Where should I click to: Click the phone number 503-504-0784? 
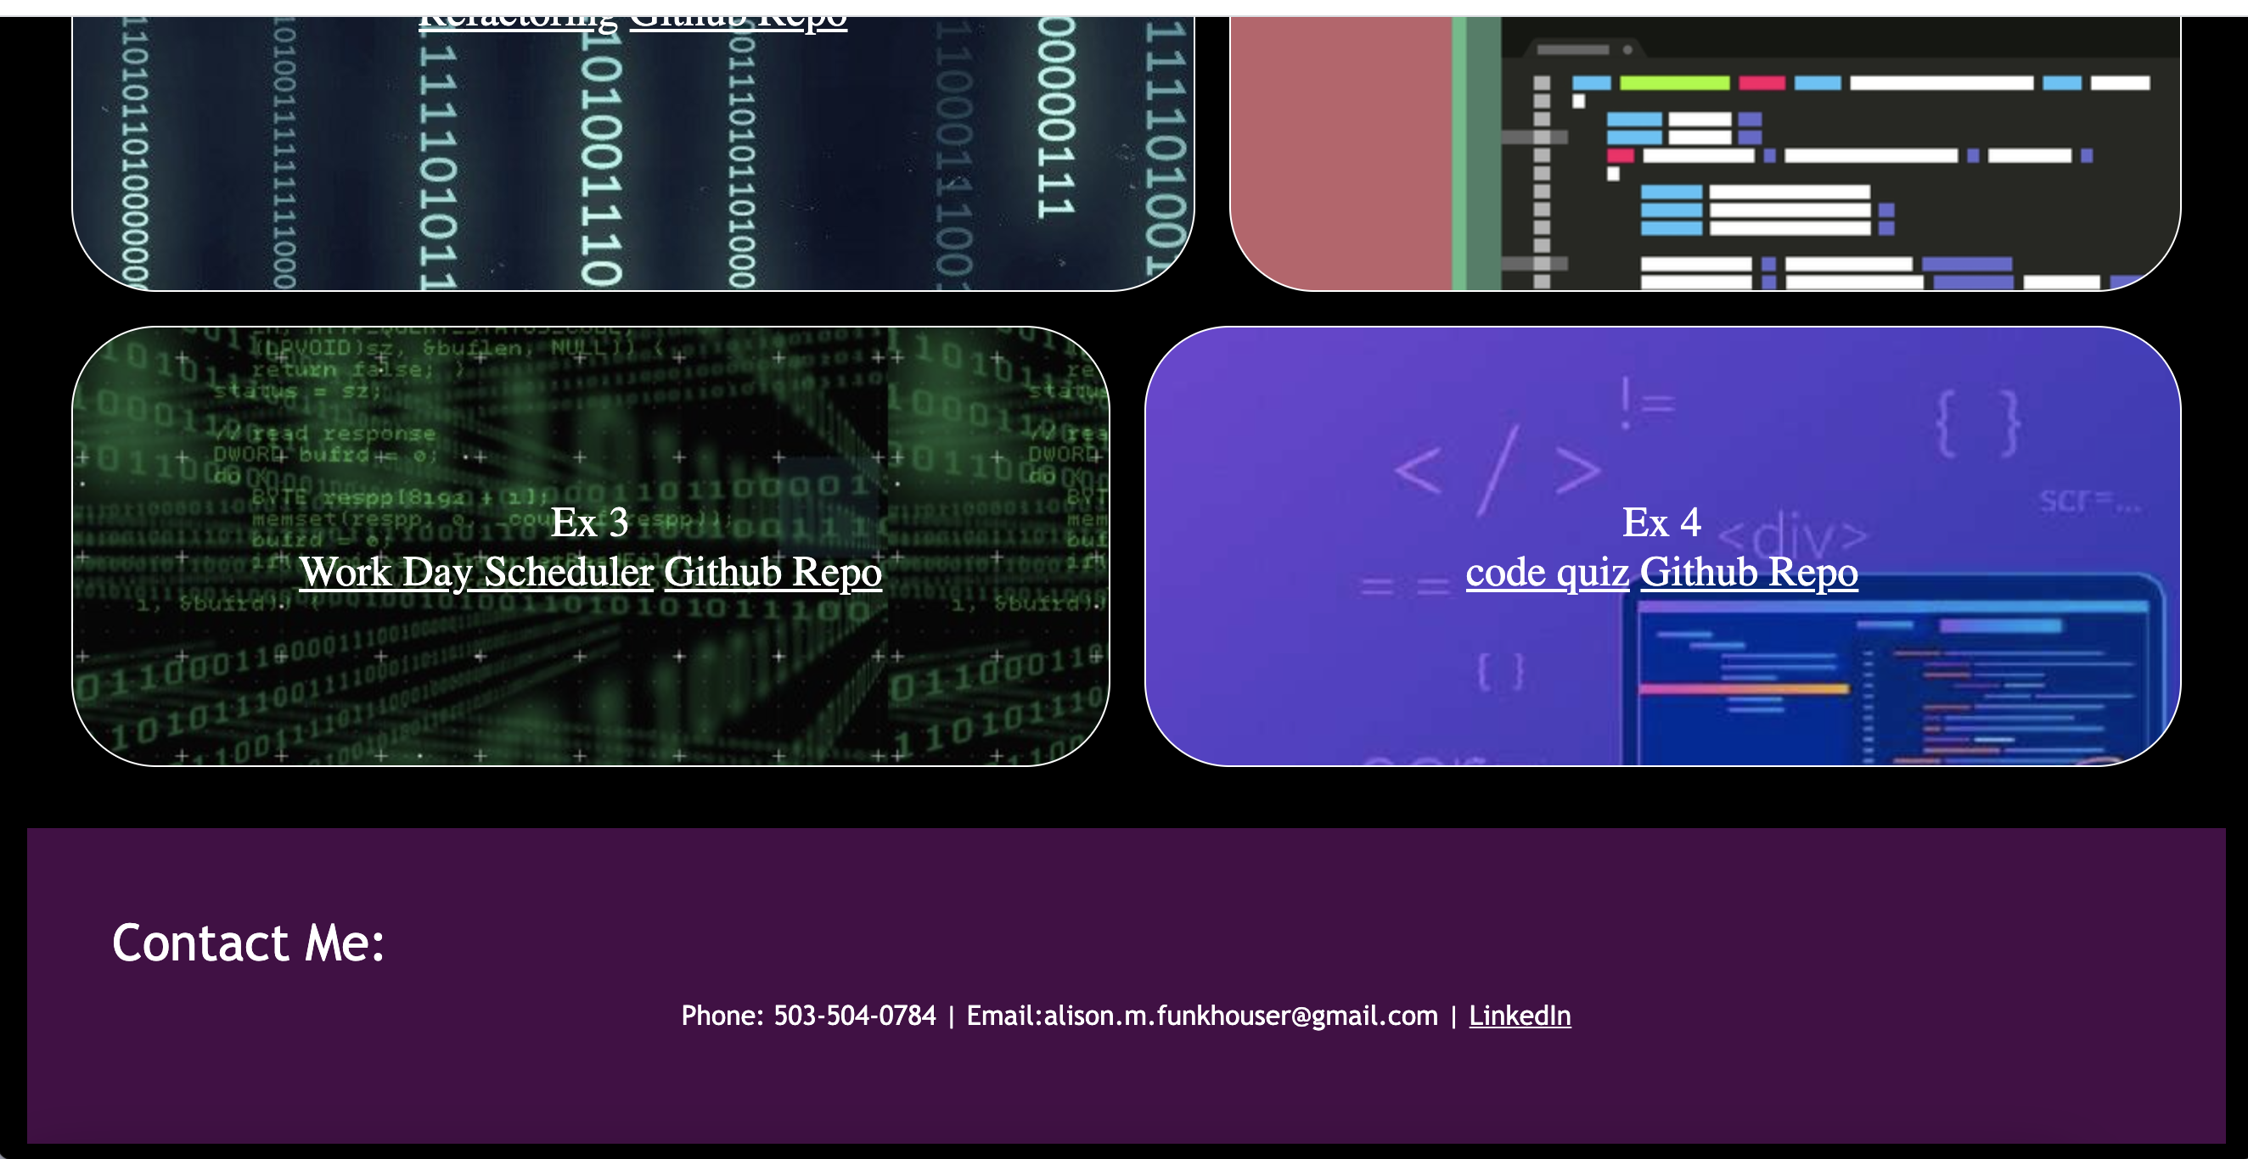[x=854, y=1016]
